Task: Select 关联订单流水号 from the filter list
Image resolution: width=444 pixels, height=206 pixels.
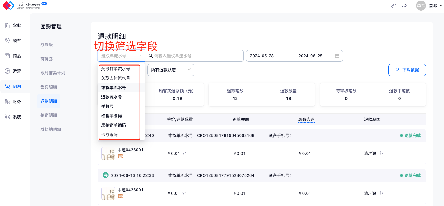Action: [x=115, y=69]
